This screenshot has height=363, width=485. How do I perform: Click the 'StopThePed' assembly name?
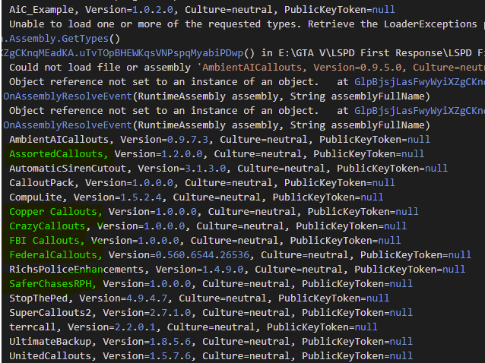tap(38, 298)
